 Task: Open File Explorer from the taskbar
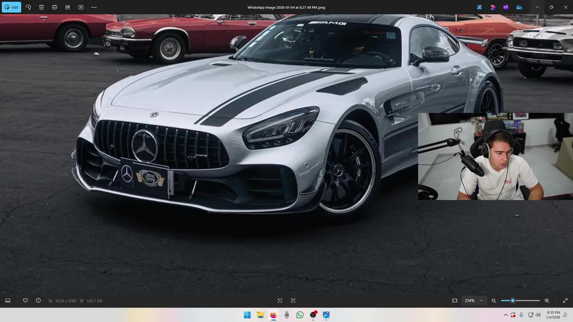260,315
